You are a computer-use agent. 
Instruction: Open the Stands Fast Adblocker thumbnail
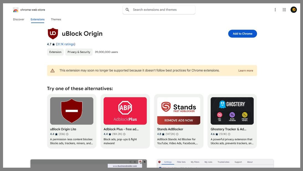coord(179,111)
